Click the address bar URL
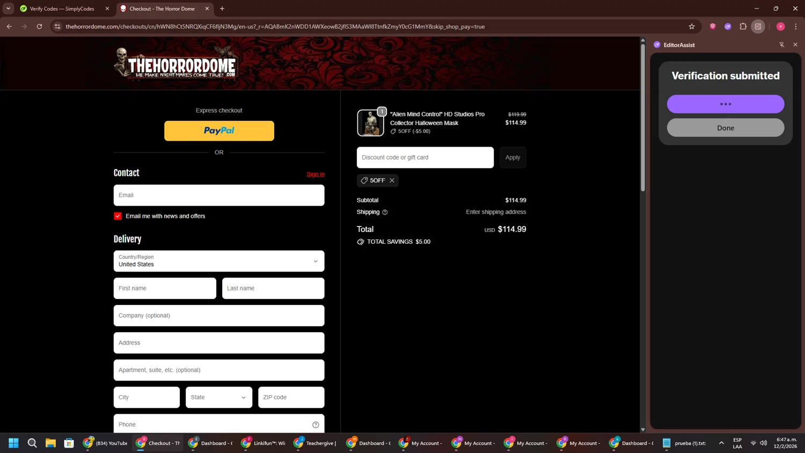The height and width of the screenshot is (453, 805). [275, 26]
